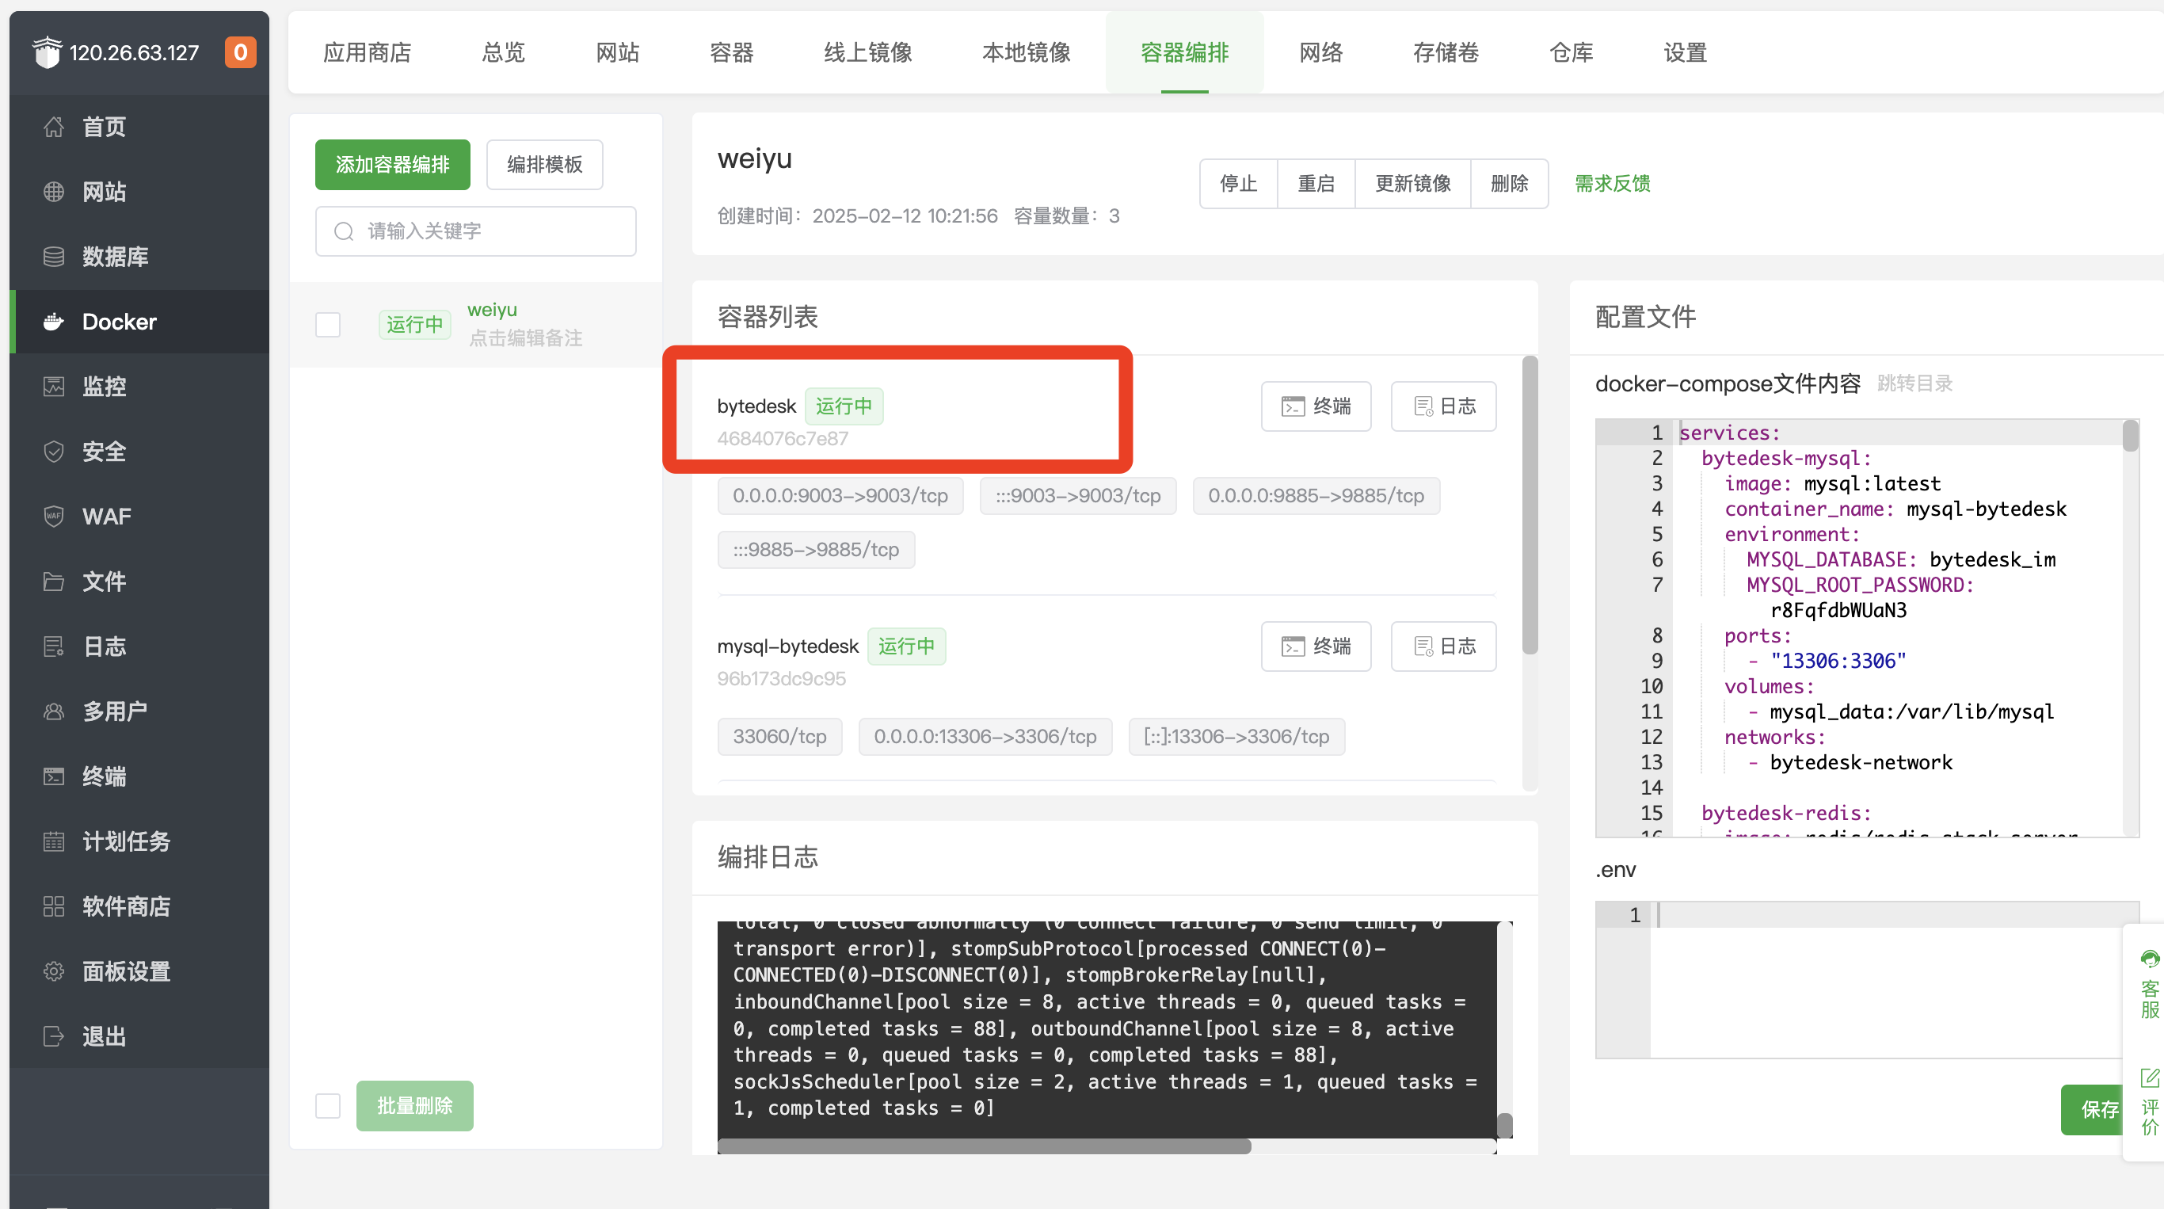2164x1209 pixels.
Task: Open the 容器 tab
Action: point(732,52)
